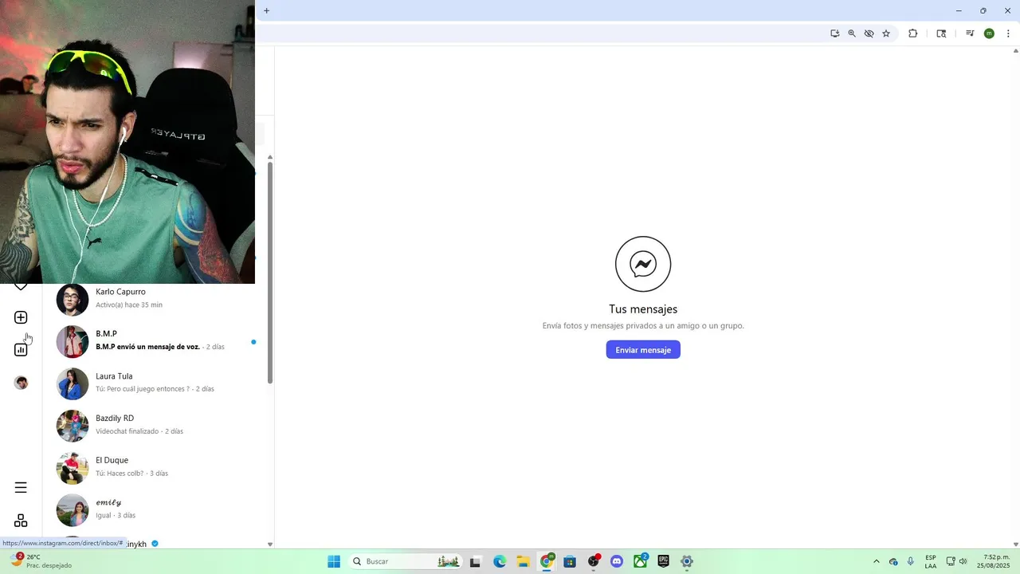
Task: Open the Create new post plus icon
Action: 21,317
